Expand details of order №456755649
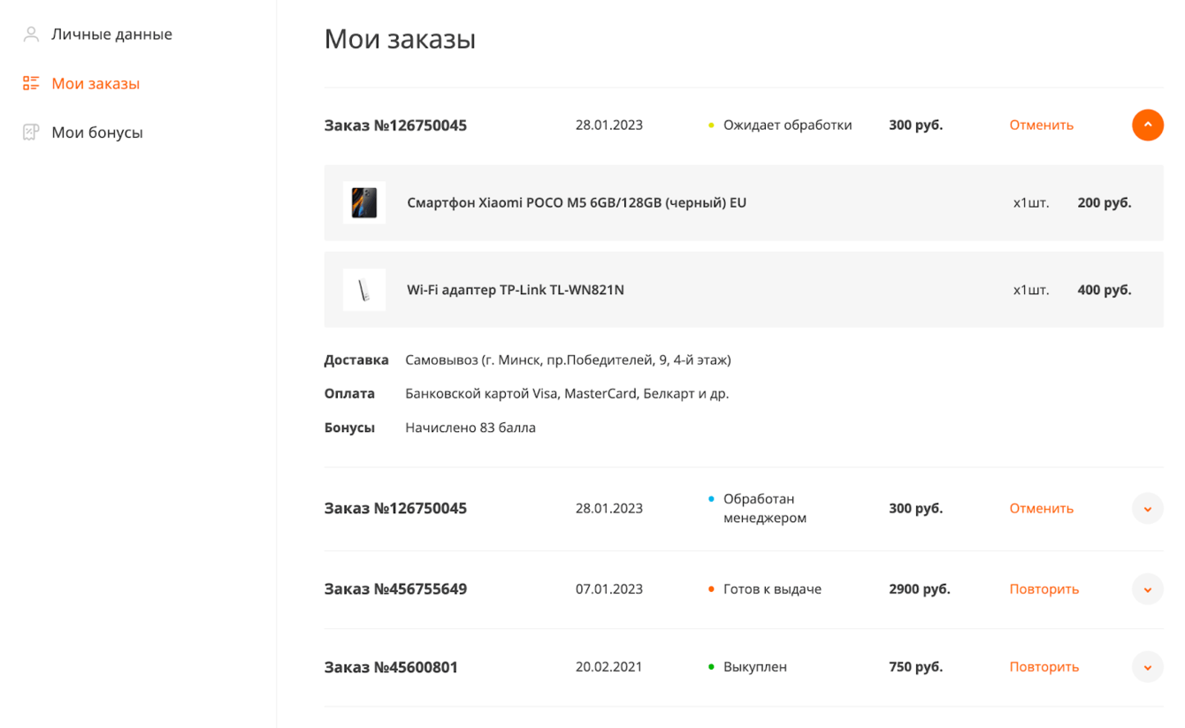Image resolution: width=1185 pixels, height=728 pixels. pyautogui.click(x=1147, y=589)
